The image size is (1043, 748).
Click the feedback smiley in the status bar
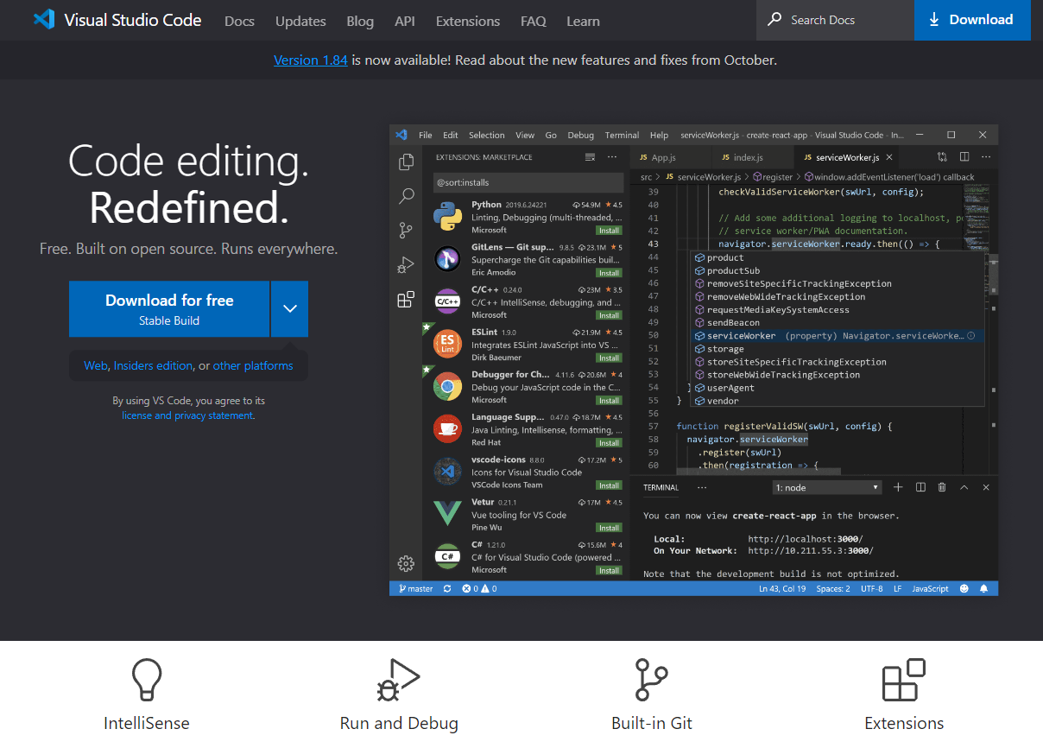tap(964, 588)
